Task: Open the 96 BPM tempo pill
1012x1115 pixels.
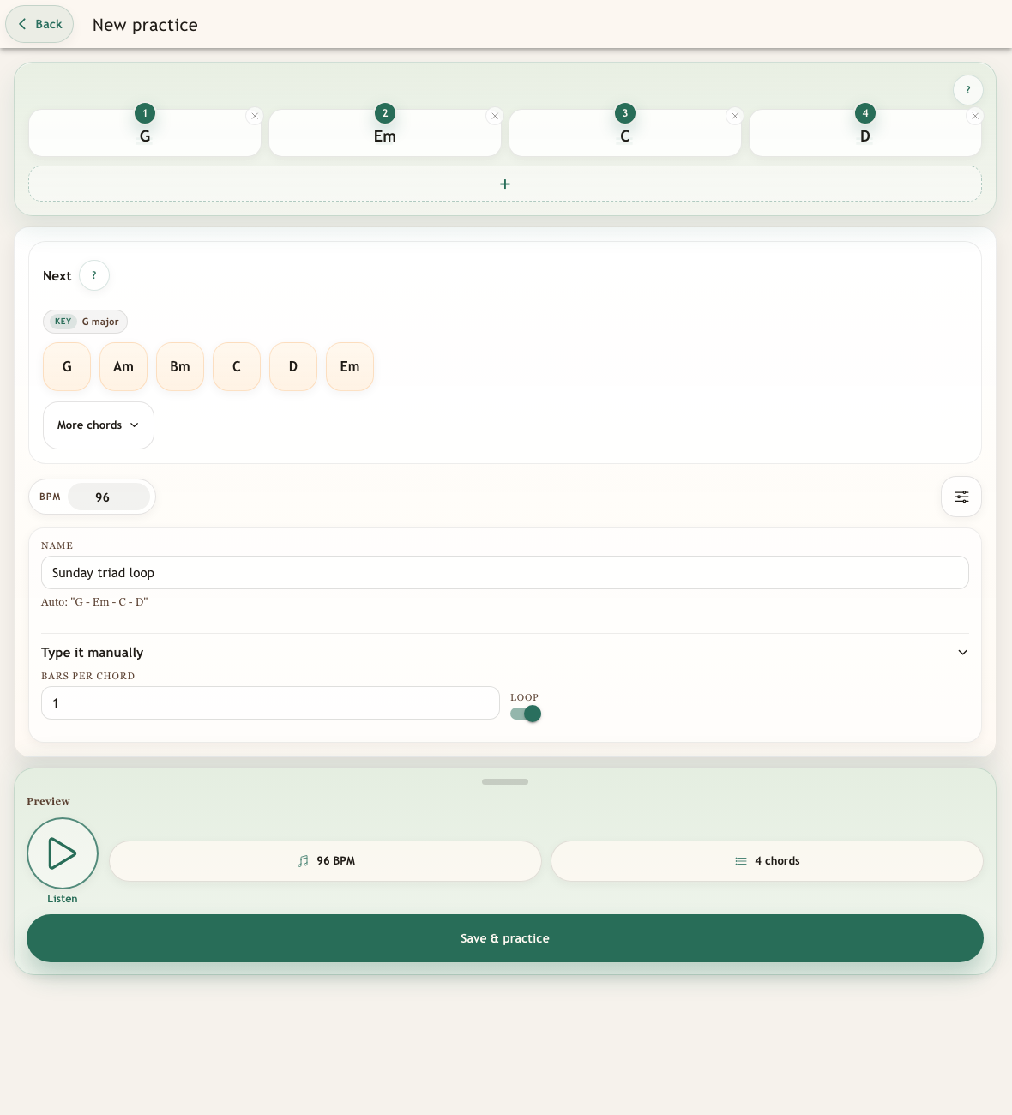Action: [326, 861]
